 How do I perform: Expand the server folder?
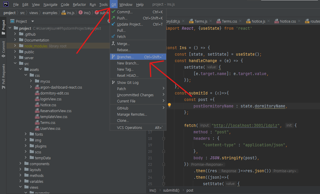click(15, 58)
